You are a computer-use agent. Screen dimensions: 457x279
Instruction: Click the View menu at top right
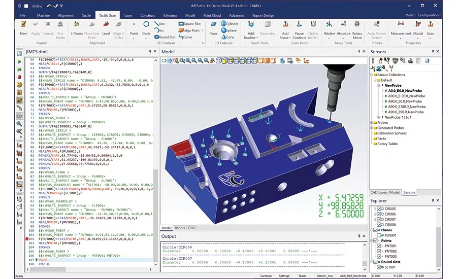(x=409, y=15)
